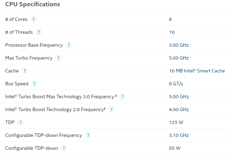Select the 95 W TDP-down value
230x155 pixels.
pos(174,148)
